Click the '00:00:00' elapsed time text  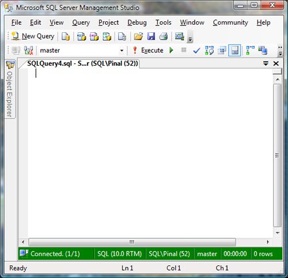click(235, 254)
